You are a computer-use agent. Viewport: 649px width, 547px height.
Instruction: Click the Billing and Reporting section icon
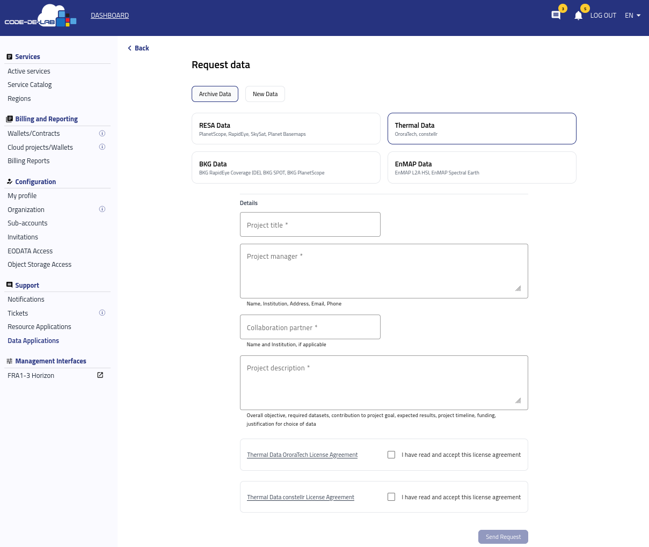tap(9, 119)
